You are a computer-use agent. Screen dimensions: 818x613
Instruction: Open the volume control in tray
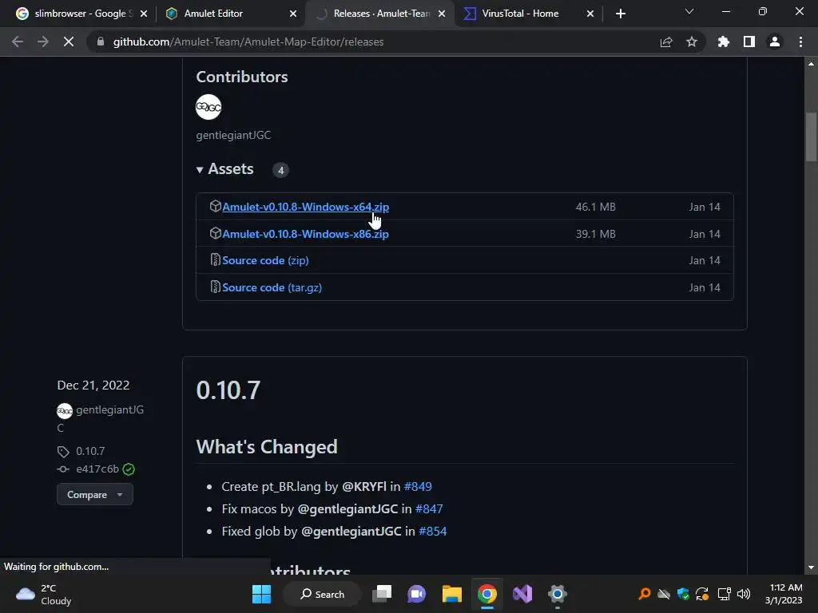744,594
